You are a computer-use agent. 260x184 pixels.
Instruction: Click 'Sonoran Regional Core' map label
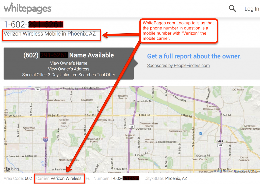[212, 108]
